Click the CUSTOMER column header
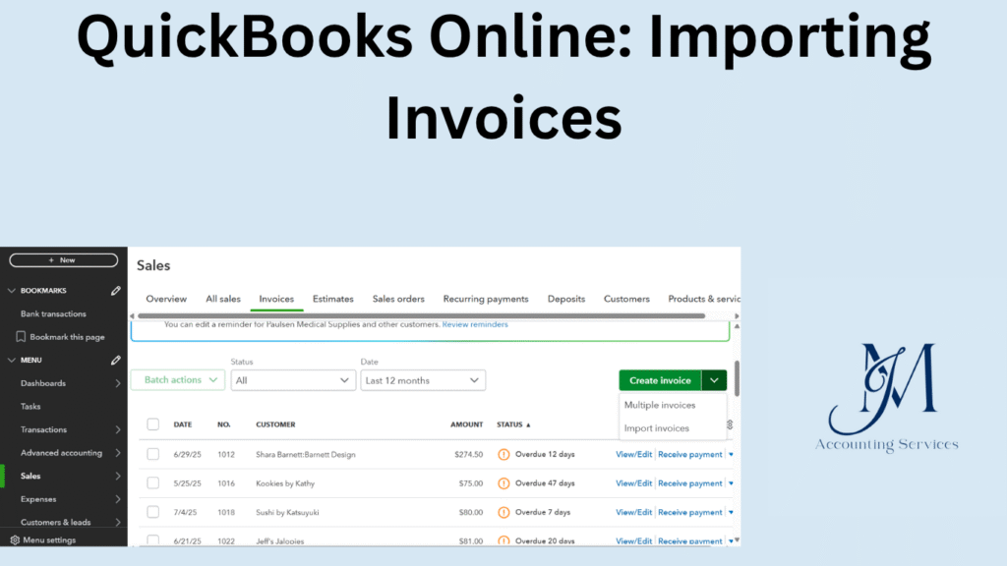 (275, 424)
